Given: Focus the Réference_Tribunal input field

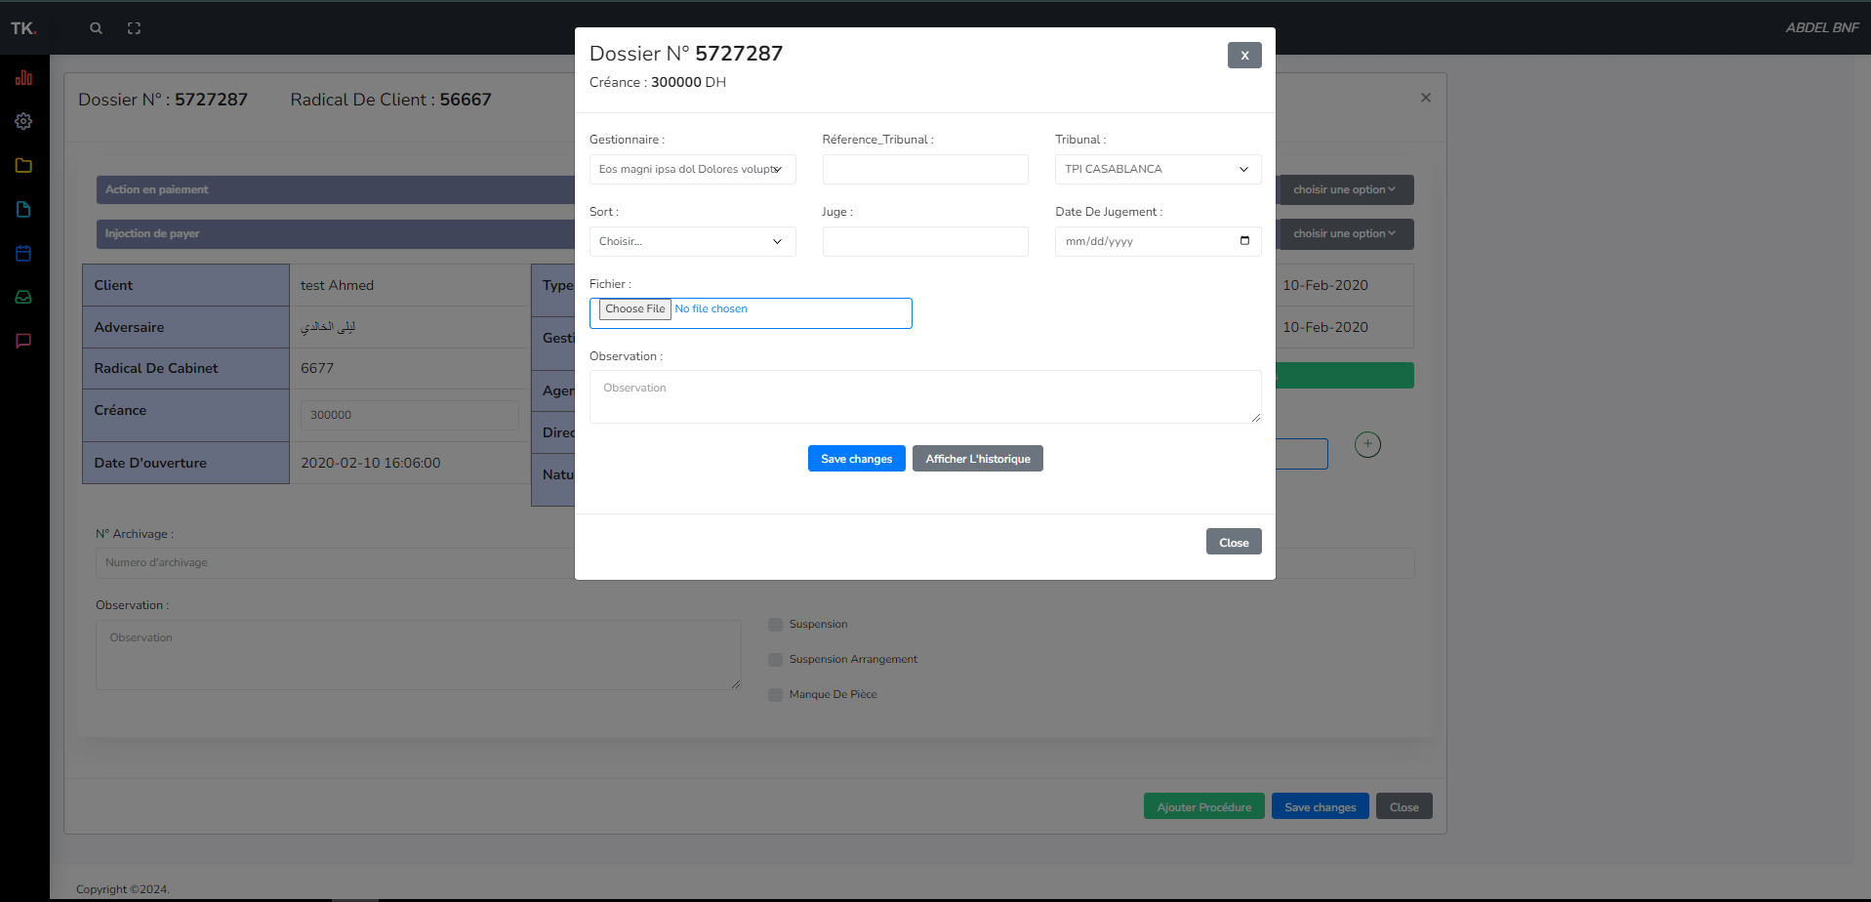Looking at the screenshot, I should pyautogui.click(x=925, y=169).
